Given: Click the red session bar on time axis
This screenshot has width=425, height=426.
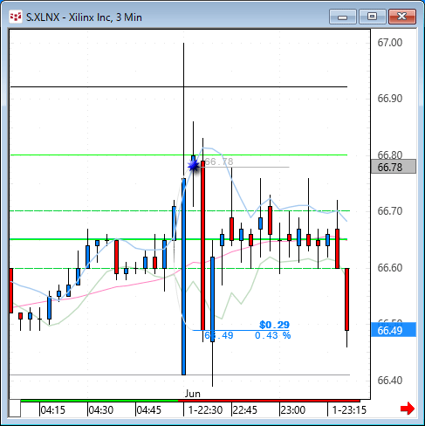Looking at the screenshot, I should tap(269, 401).
